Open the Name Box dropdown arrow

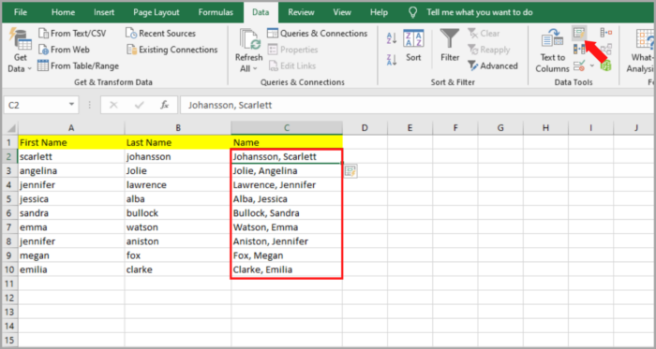pyautogui.click(x=71, y=105)
